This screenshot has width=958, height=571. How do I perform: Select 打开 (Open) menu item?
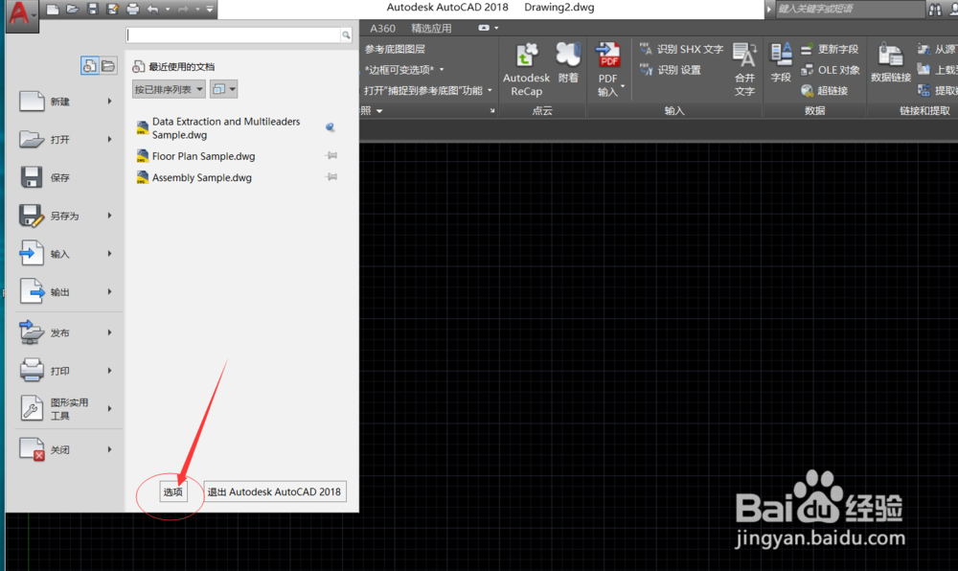pos(59,140)
